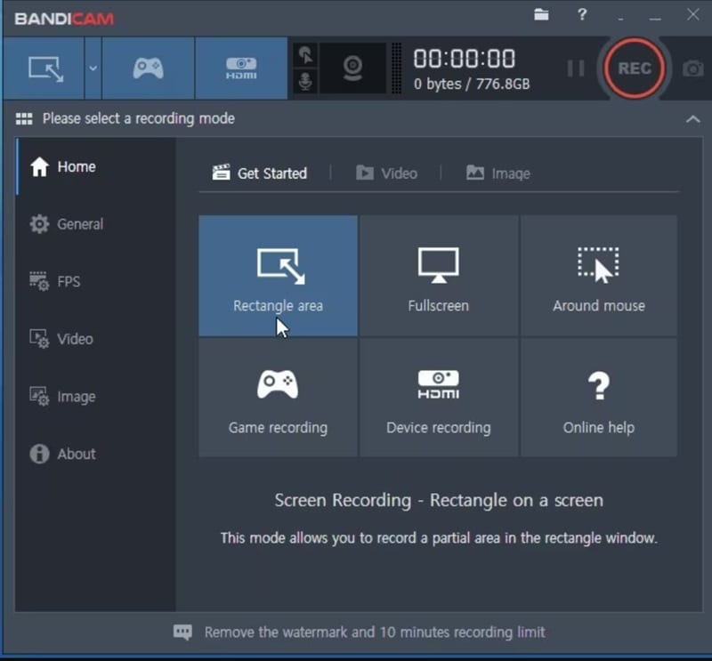Open Device recording via the HDMI icon
This screenshot has width=712, height=661.
coord(241,68)
